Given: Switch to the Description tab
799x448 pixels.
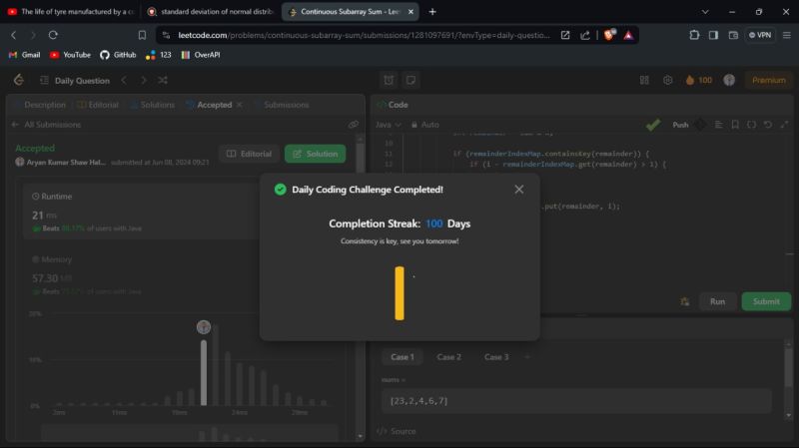Looking at the screenshot, I should [45, 105].
